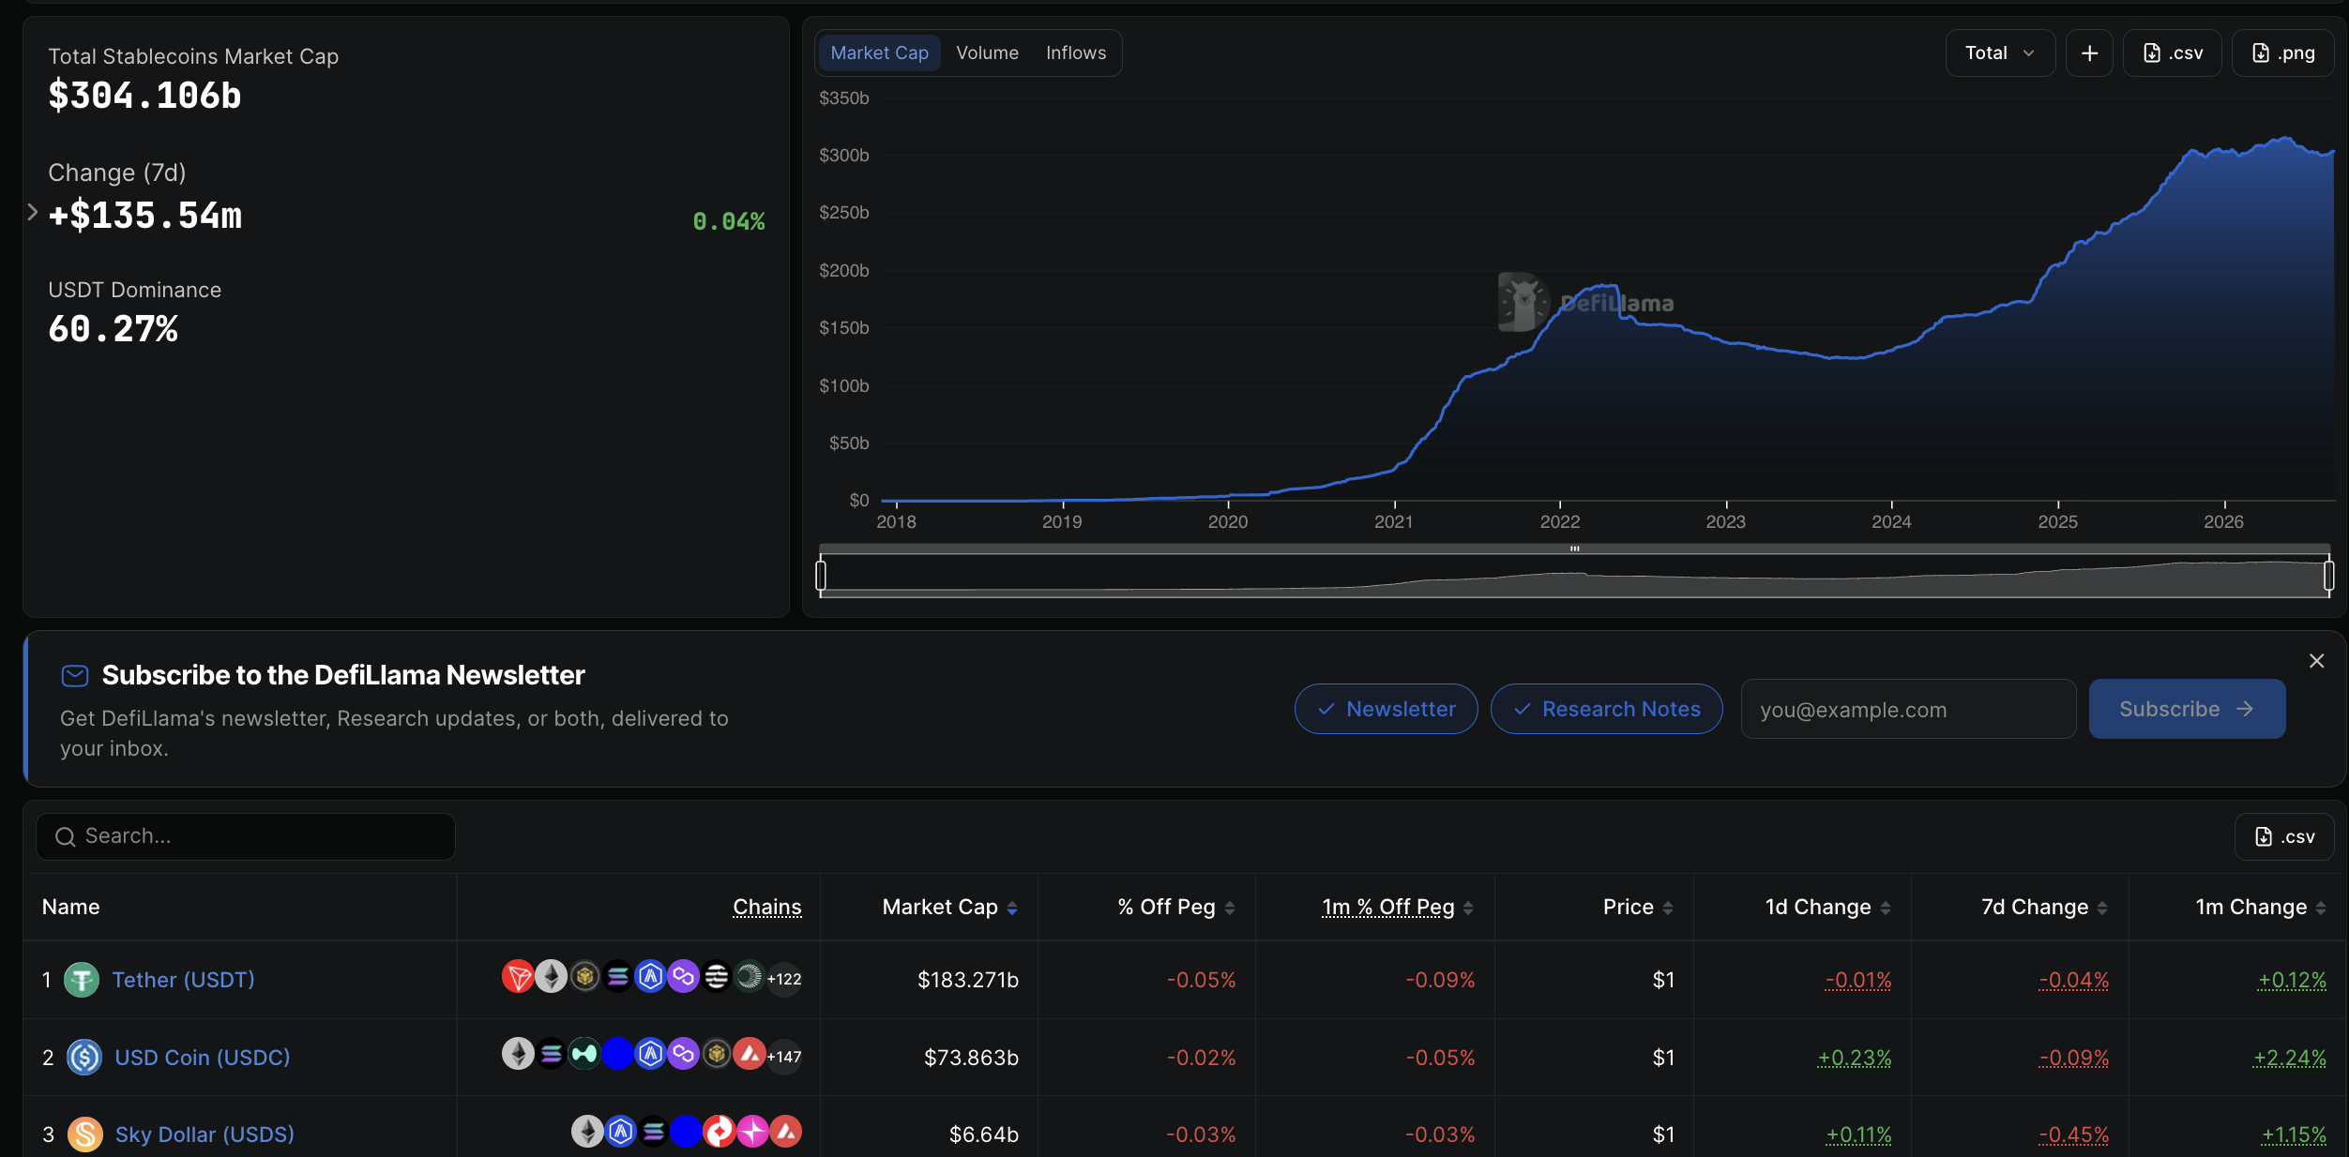The width and height of the screenshot is (2349, 1157).
Task: Sort table by % Off Peg column
Action: (x=1176, y=907)
